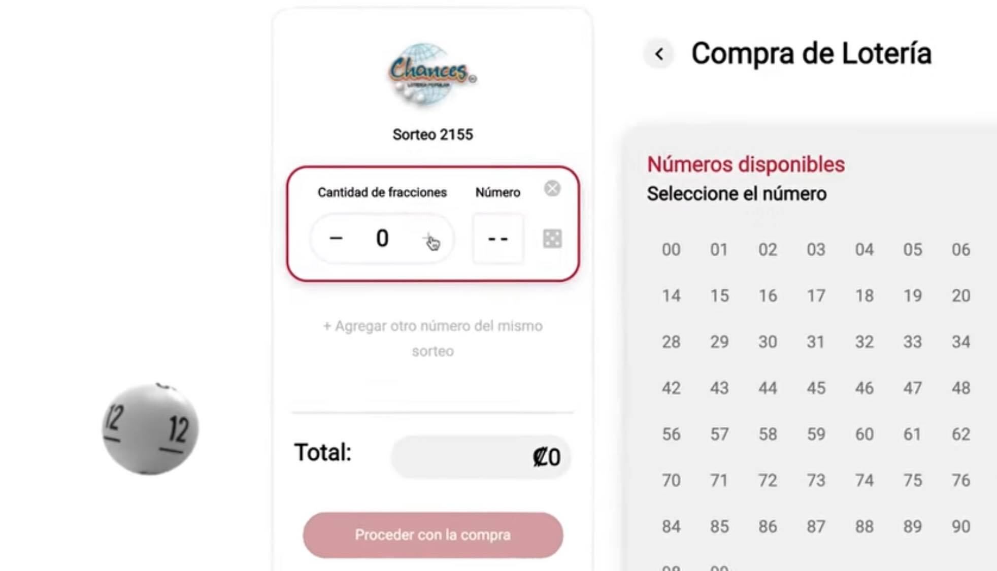997x571 pixels.
Task: Increase the fraction quantity with plus
Action: tap(429, 239)
